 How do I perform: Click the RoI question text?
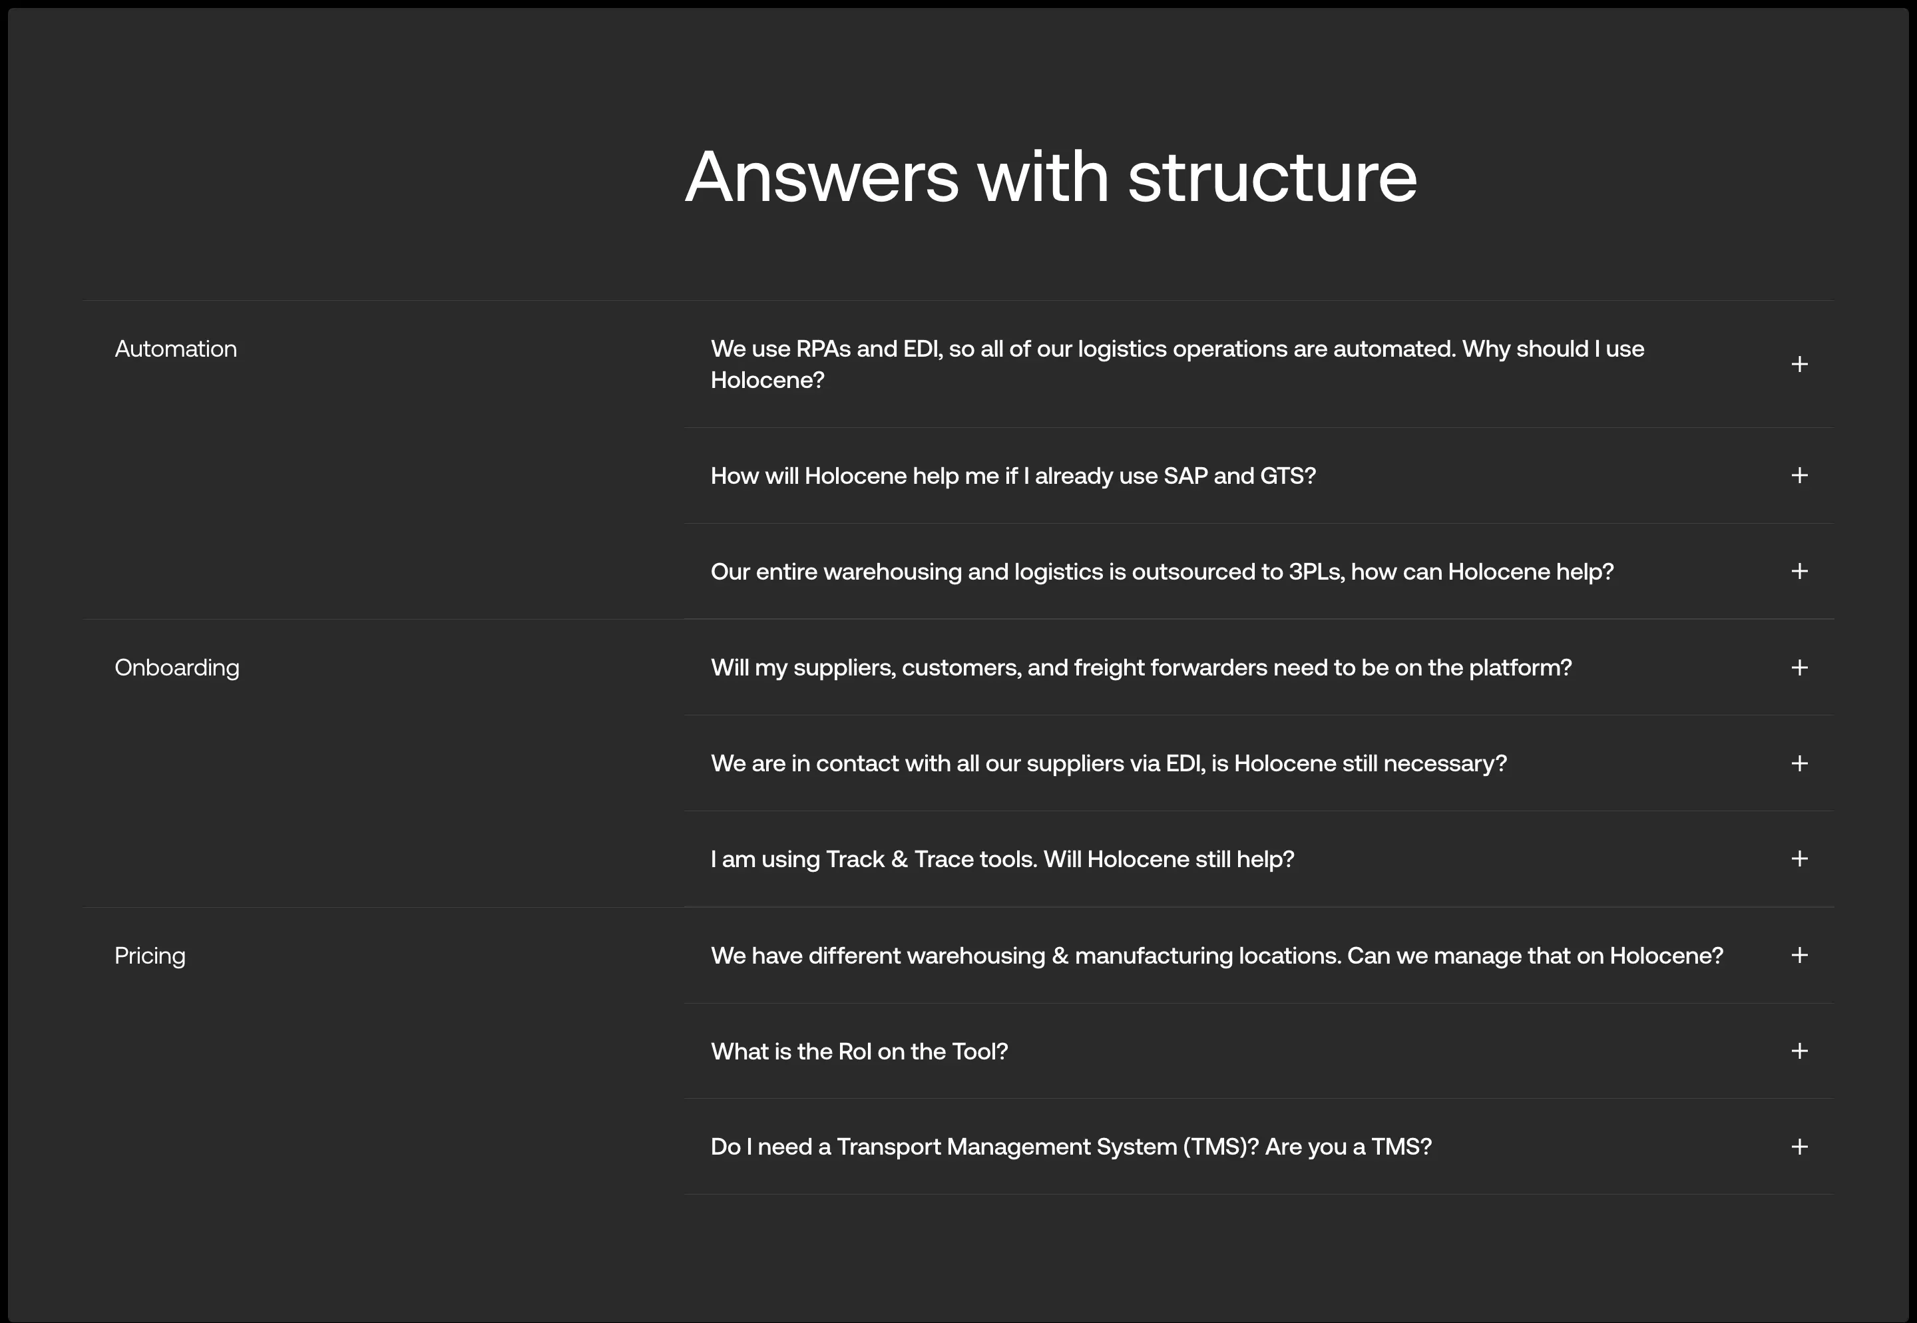(859, 1050)
